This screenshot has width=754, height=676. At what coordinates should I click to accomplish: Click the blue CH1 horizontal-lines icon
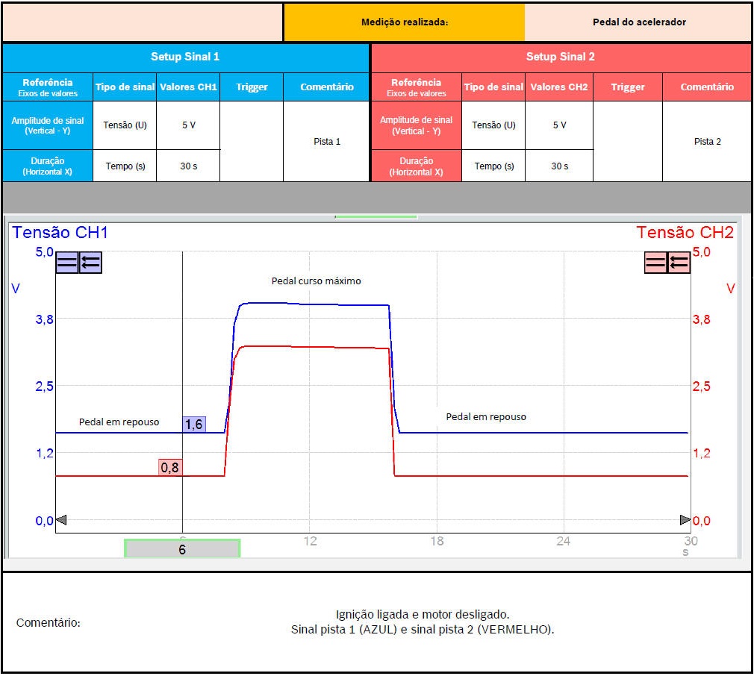67,262
